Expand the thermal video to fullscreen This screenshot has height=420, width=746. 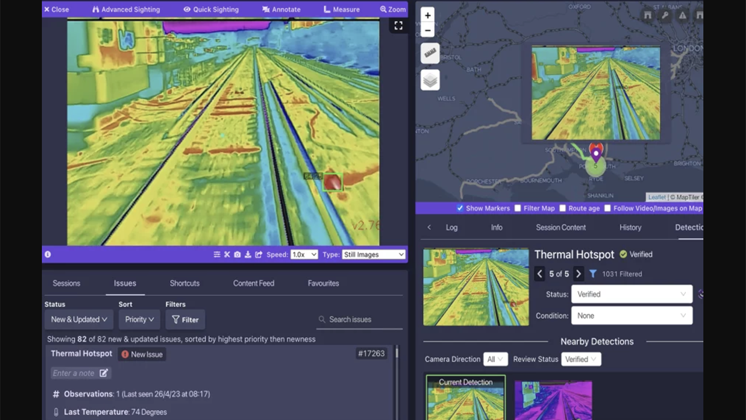pos(398,25)
